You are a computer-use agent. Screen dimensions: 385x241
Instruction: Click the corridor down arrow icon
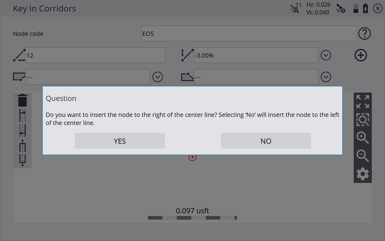(23, 160)
